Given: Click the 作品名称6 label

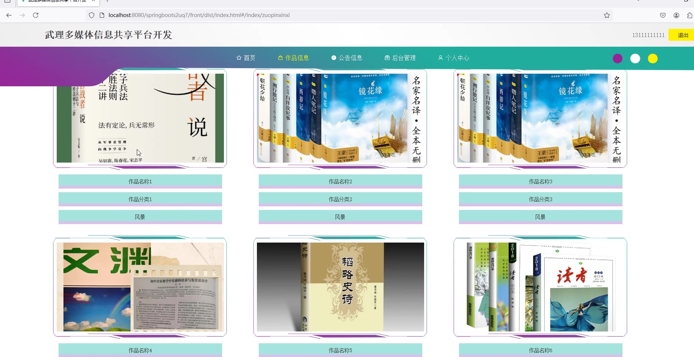Looking at the screenshot, I should (x=541, y=350).
